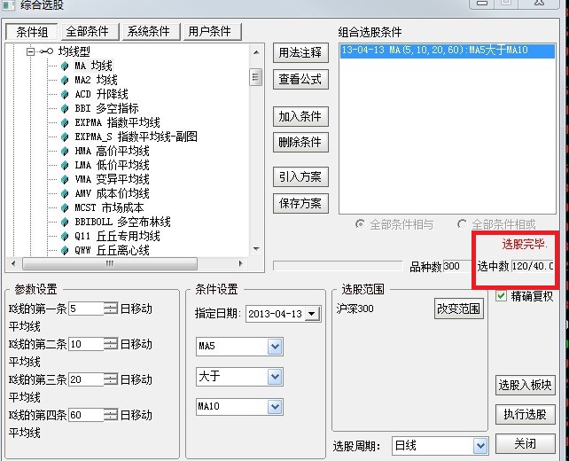Viewport: 569px width, 461px height.
Task: Click the LMA 低价平均线 cube icon
Action: 65,165
